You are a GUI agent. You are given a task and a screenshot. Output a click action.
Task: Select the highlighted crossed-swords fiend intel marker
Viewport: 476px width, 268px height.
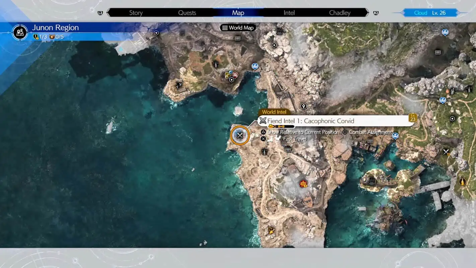[240, 135]
